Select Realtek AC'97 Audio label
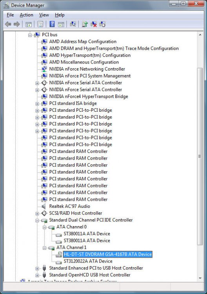 pos(69,206)
